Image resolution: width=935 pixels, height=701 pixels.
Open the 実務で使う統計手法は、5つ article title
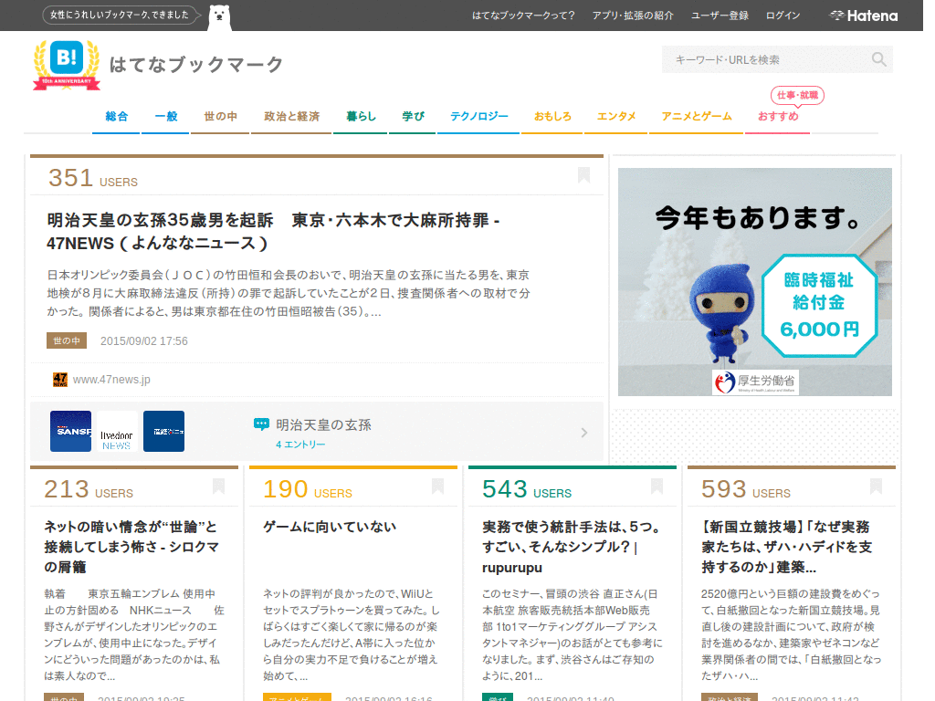pos(572,547)
